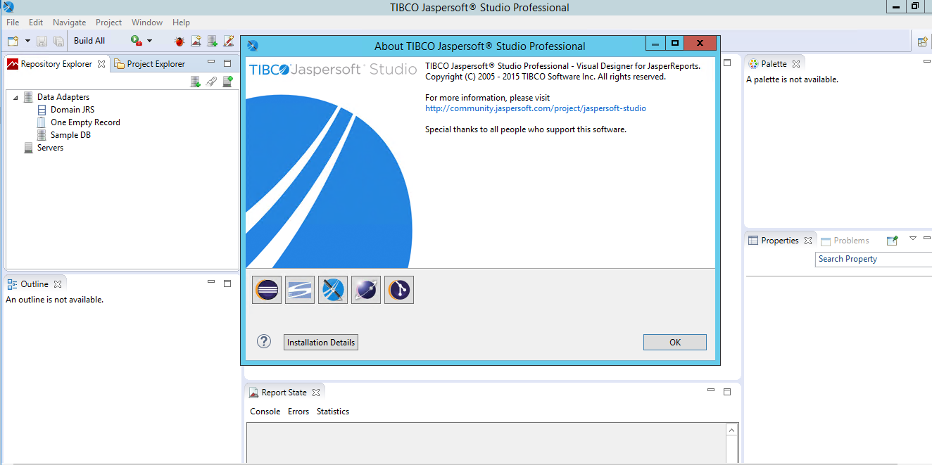Click the add server connection icon
The image size is (932, 465).
pos(227,82)
